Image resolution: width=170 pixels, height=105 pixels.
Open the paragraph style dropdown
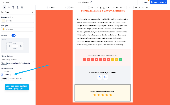pos(57,7)
